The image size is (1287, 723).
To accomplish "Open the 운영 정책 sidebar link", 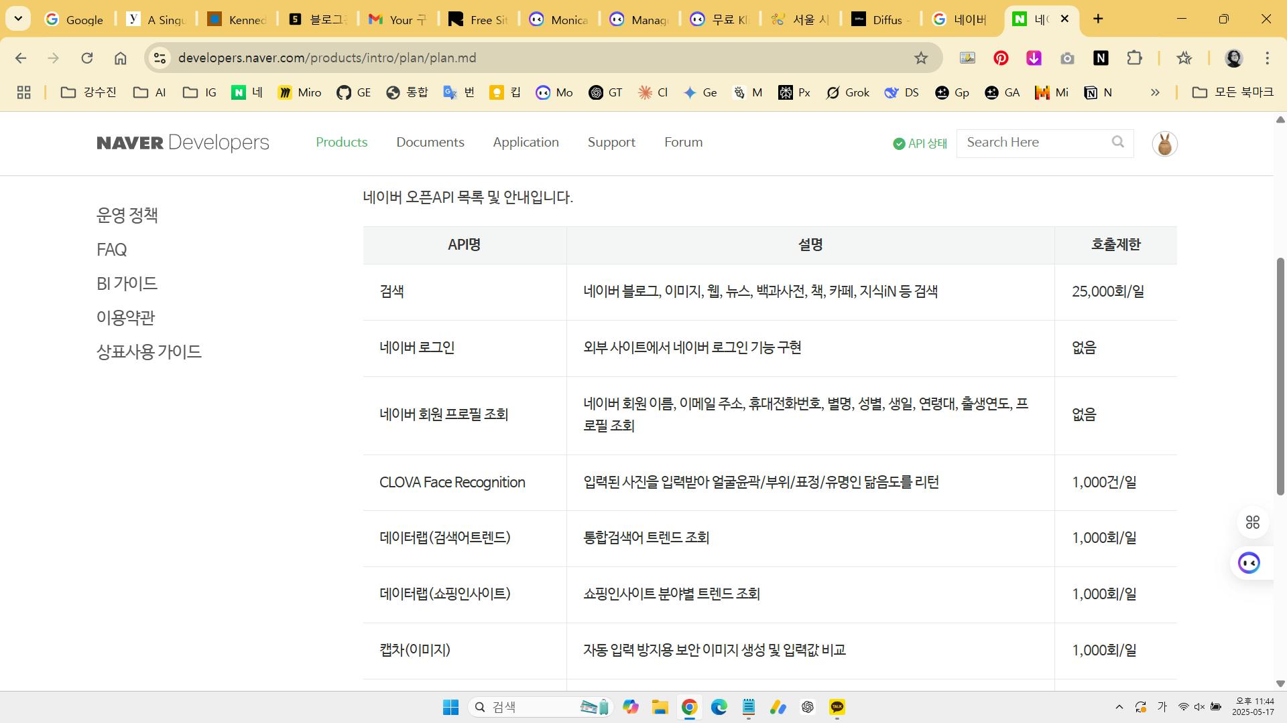I will tap(127, 215).
